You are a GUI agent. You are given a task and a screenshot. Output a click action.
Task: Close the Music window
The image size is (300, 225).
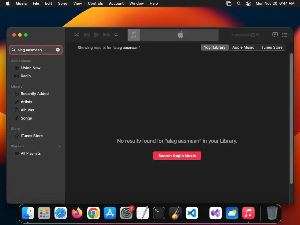click(14, 35)
